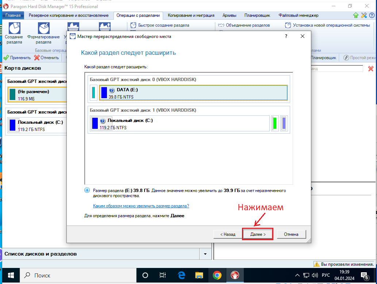
Task: Click the network icon in system tray
Action: coord(306,275)
